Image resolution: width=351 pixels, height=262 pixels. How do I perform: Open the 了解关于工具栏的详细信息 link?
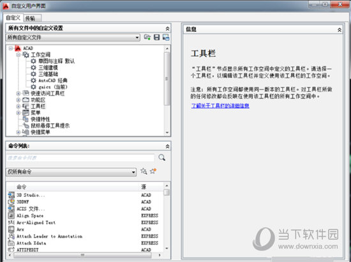click(220, 105)
